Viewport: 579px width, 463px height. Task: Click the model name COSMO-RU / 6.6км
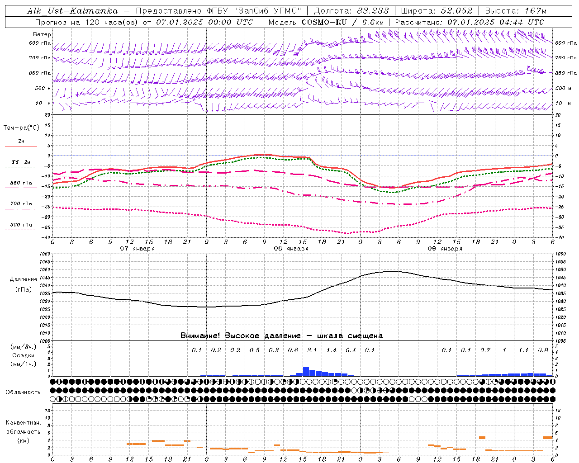[x=343, y=22]
